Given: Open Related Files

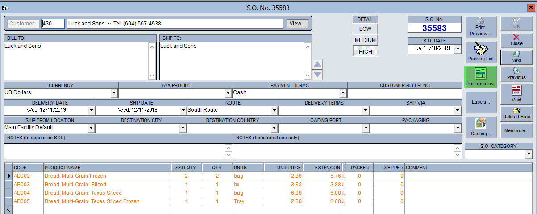Looking at the screenshot, I should (x=516, y=113).
